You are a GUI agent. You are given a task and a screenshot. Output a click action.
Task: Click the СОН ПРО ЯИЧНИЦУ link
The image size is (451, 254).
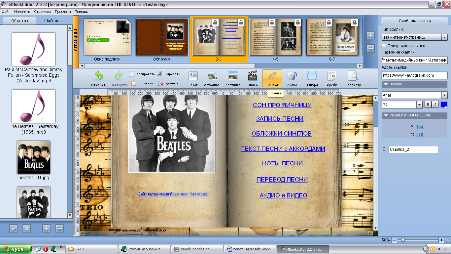coord(282,105)
